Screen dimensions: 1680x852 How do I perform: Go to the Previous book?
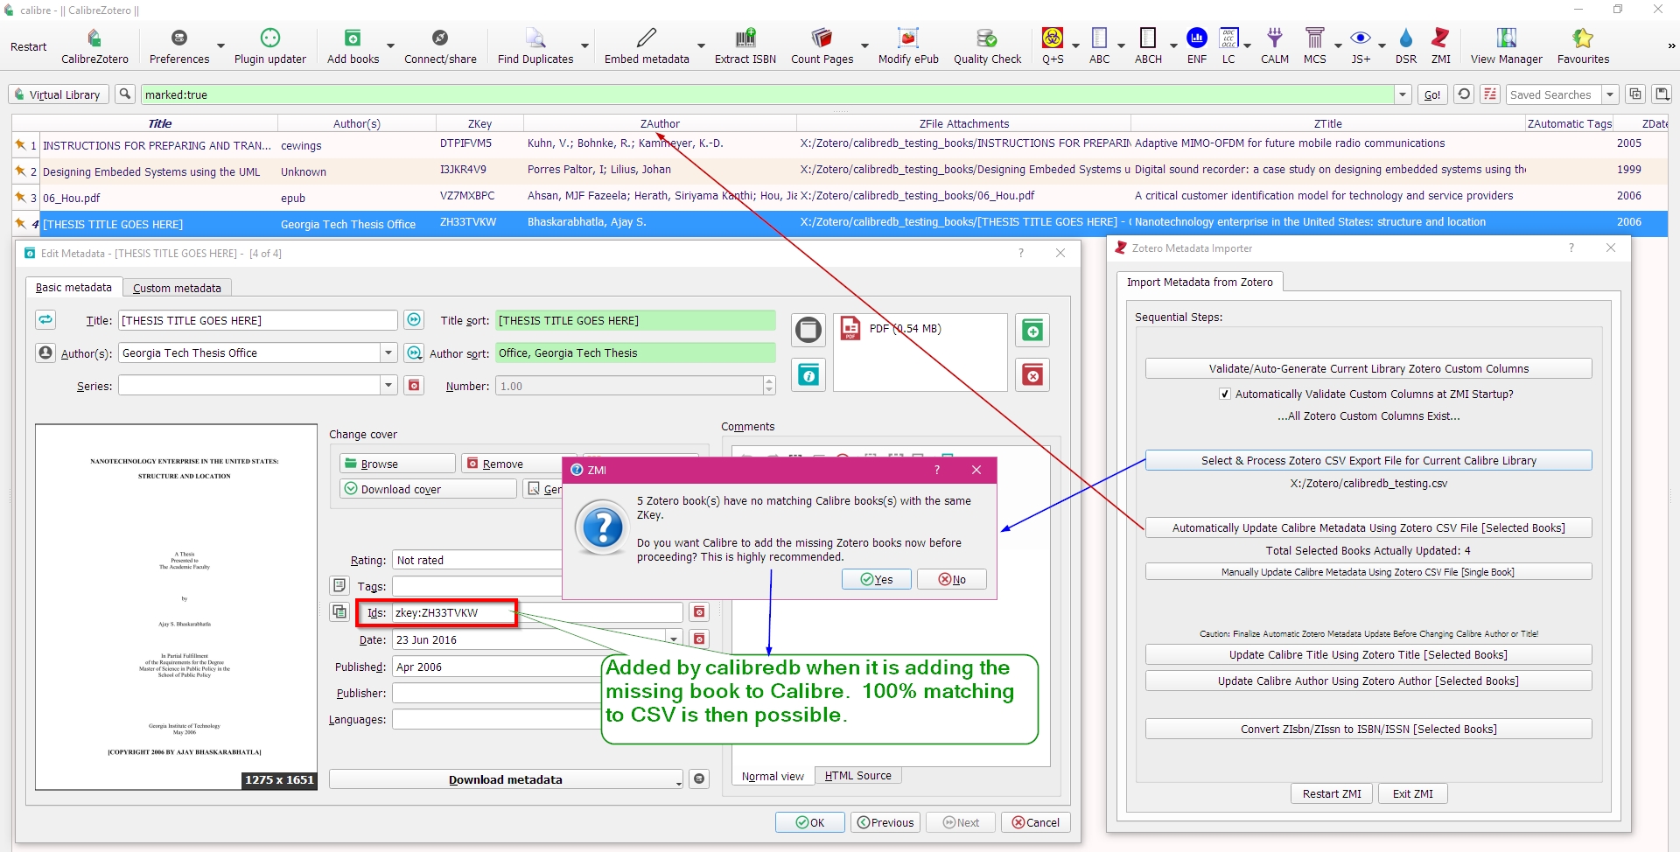pos(885,823)
